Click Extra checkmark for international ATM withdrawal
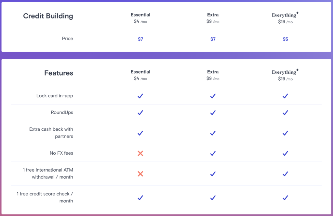The height and width of the screenshot is (216, 333). tap(213, 174)
